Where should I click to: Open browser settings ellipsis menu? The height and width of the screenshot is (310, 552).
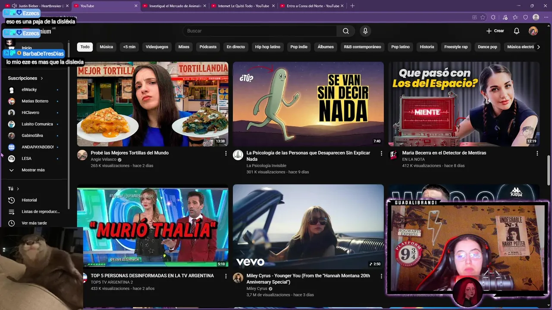pyautogui.click(x=546, y=17)
